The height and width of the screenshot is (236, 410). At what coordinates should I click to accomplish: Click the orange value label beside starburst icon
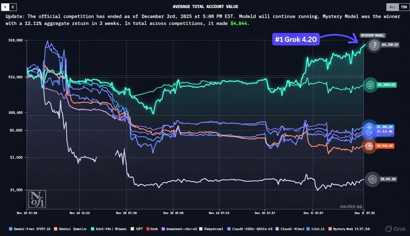(385, 146)
